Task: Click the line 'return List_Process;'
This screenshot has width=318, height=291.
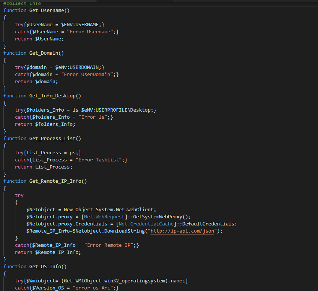Action: (x=43, y=167)
